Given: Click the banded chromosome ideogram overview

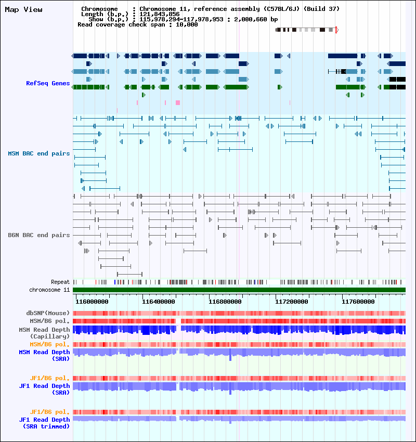Looking at the screenshot, I should (x=307, y=30).
